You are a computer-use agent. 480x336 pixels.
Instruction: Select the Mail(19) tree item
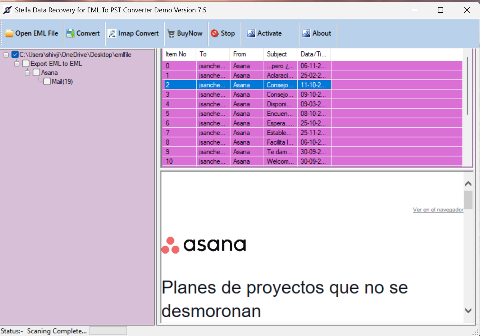(x=62, y=82)
